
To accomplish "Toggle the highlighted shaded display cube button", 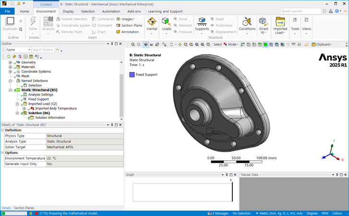I will click(x=146, y=45).
